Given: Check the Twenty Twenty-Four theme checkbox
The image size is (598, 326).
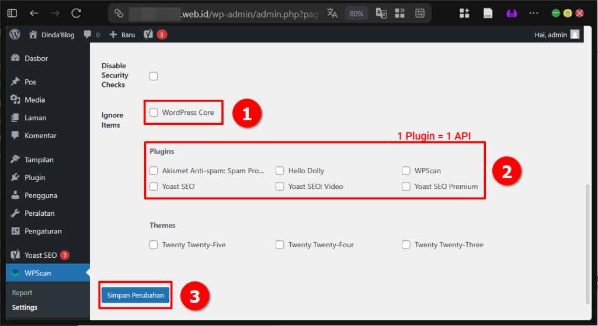Looking at the screenshot, I should pyautogui.click(x=280, y=244).
